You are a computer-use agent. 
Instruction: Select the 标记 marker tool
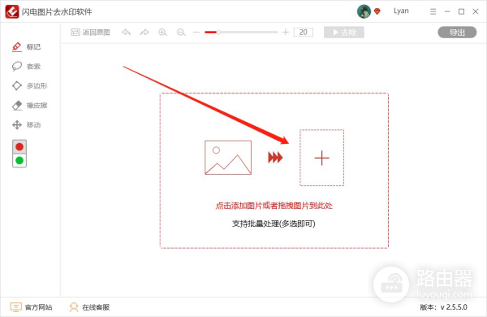point(27,47)
